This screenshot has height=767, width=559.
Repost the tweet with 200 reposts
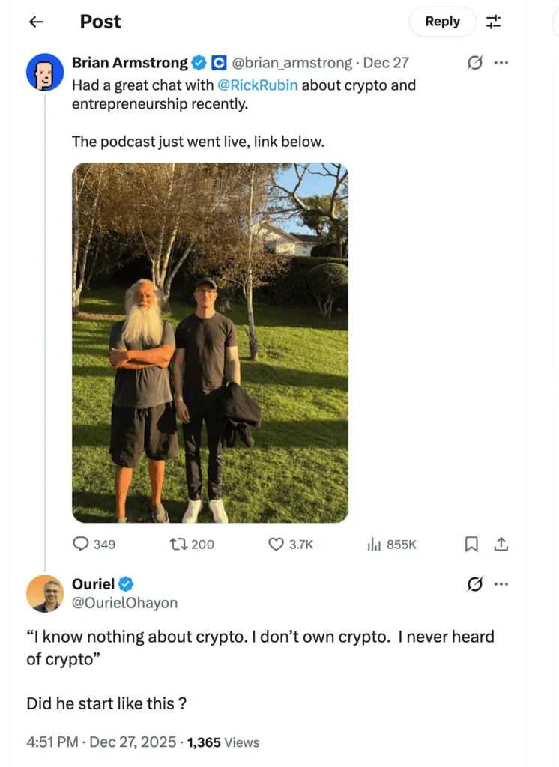coord(180,545)
